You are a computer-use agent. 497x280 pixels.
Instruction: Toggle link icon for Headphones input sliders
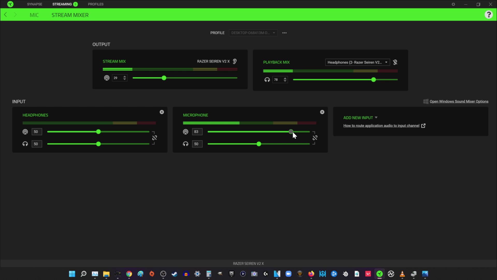[155, 138]
